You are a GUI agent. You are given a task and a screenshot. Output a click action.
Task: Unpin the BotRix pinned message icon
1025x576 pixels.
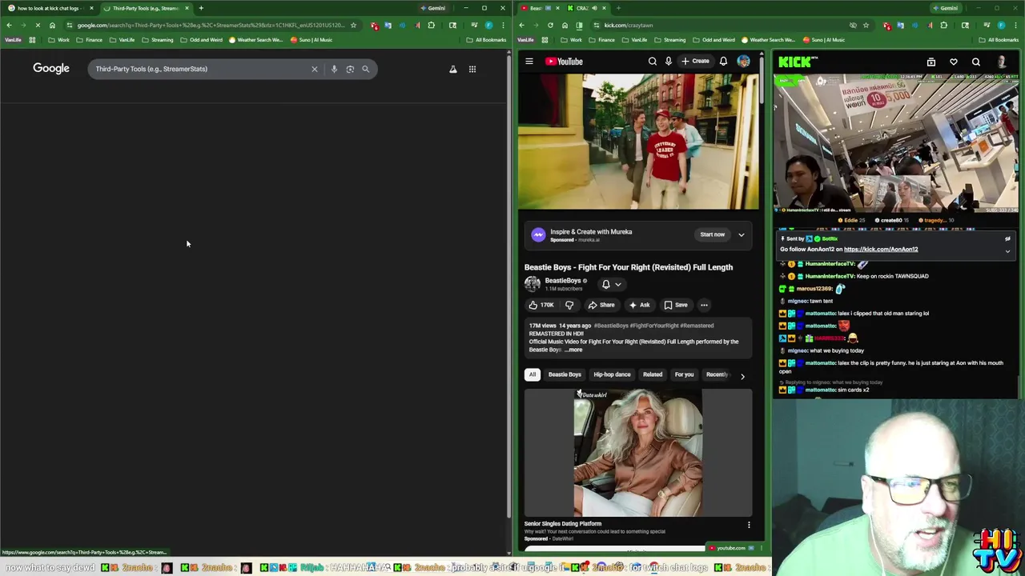[1007, 238]
